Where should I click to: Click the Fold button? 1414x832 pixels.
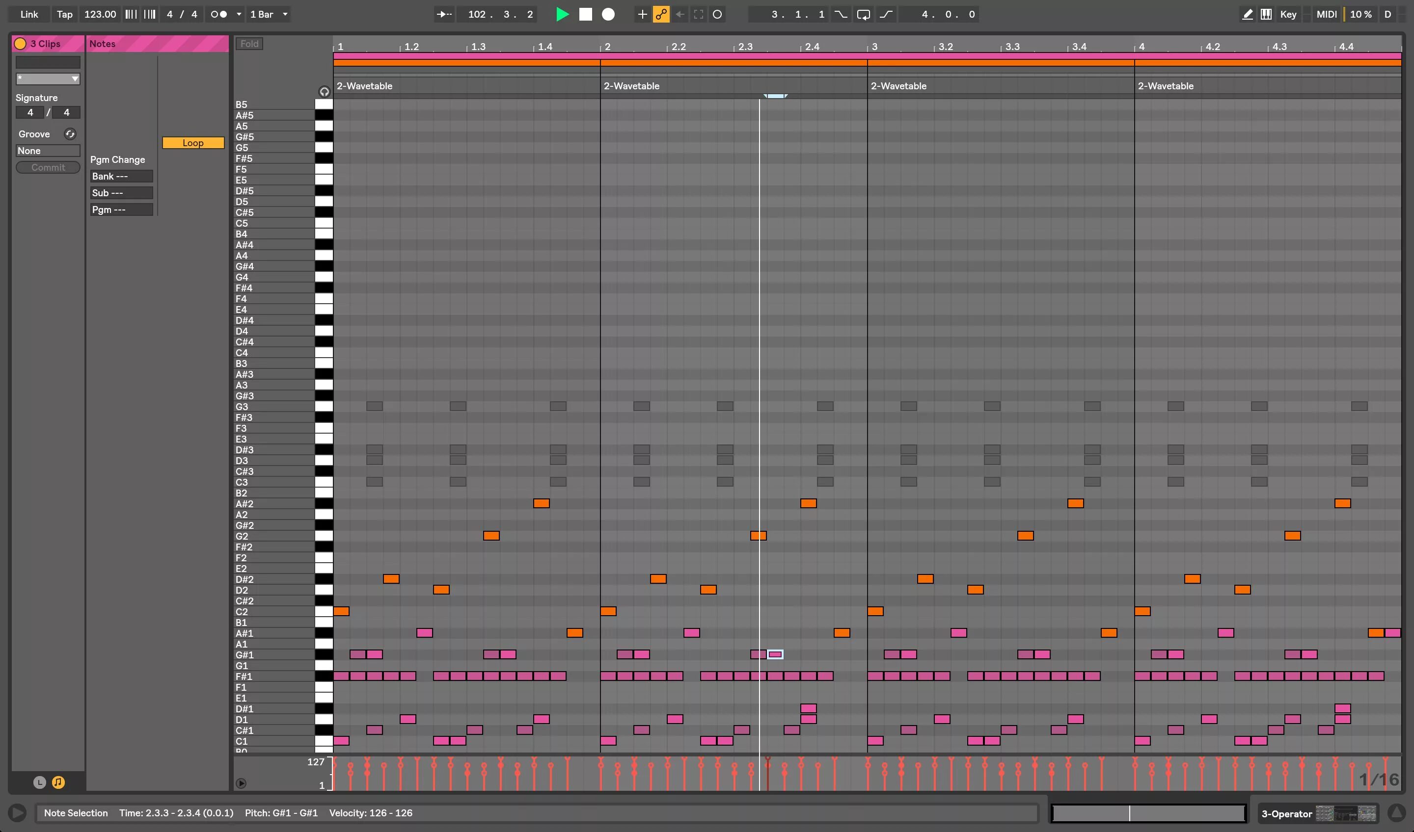tap(250, 44)
